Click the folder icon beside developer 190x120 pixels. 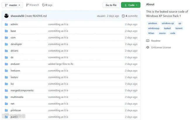pyautogui.click(x=6, y=44)
